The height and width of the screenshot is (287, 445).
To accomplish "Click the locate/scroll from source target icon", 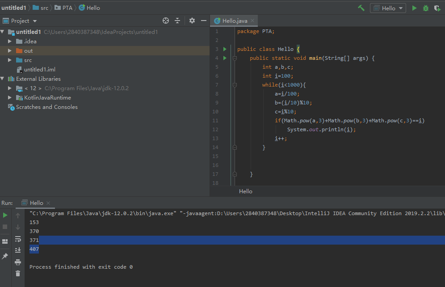I will click(166, 21).
